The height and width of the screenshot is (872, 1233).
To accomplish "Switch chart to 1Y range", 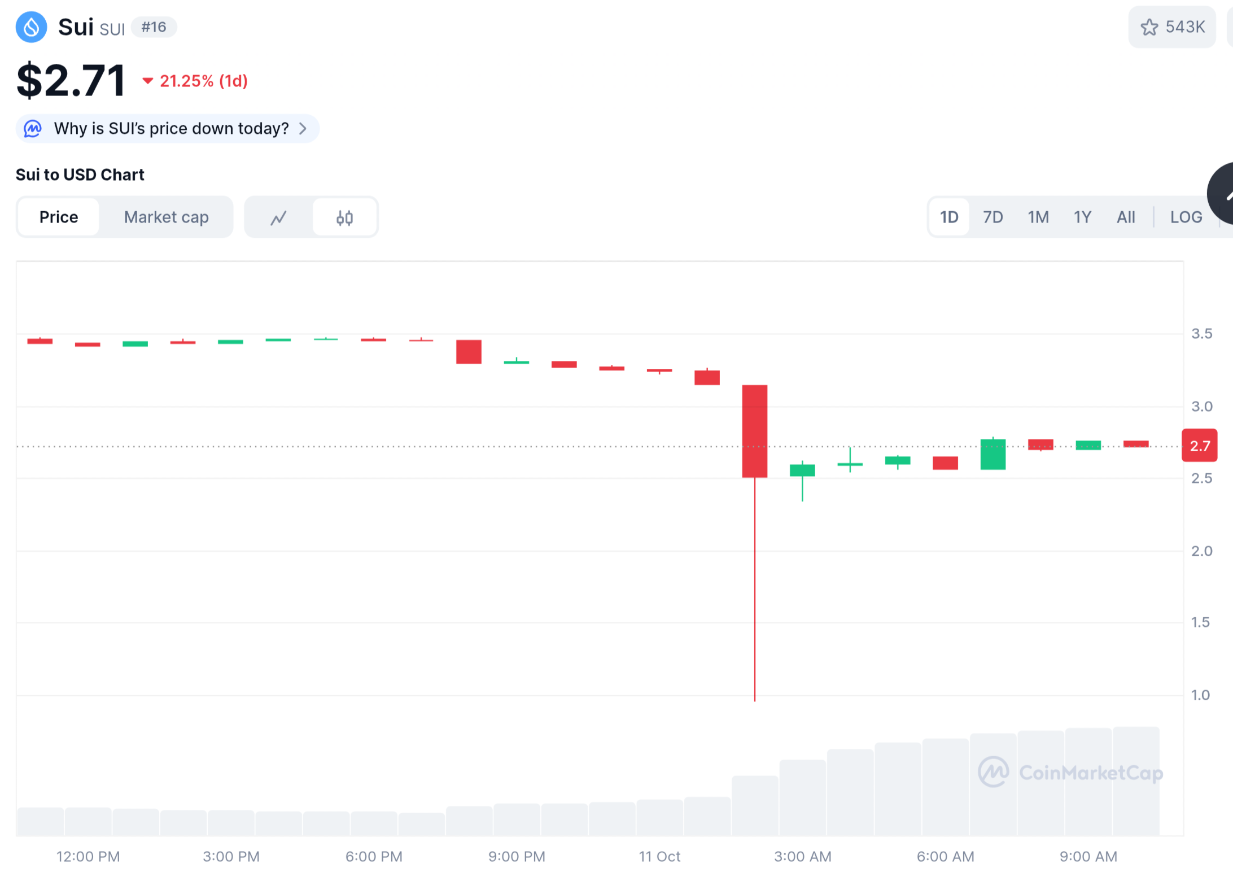I will pos(1082,217).
